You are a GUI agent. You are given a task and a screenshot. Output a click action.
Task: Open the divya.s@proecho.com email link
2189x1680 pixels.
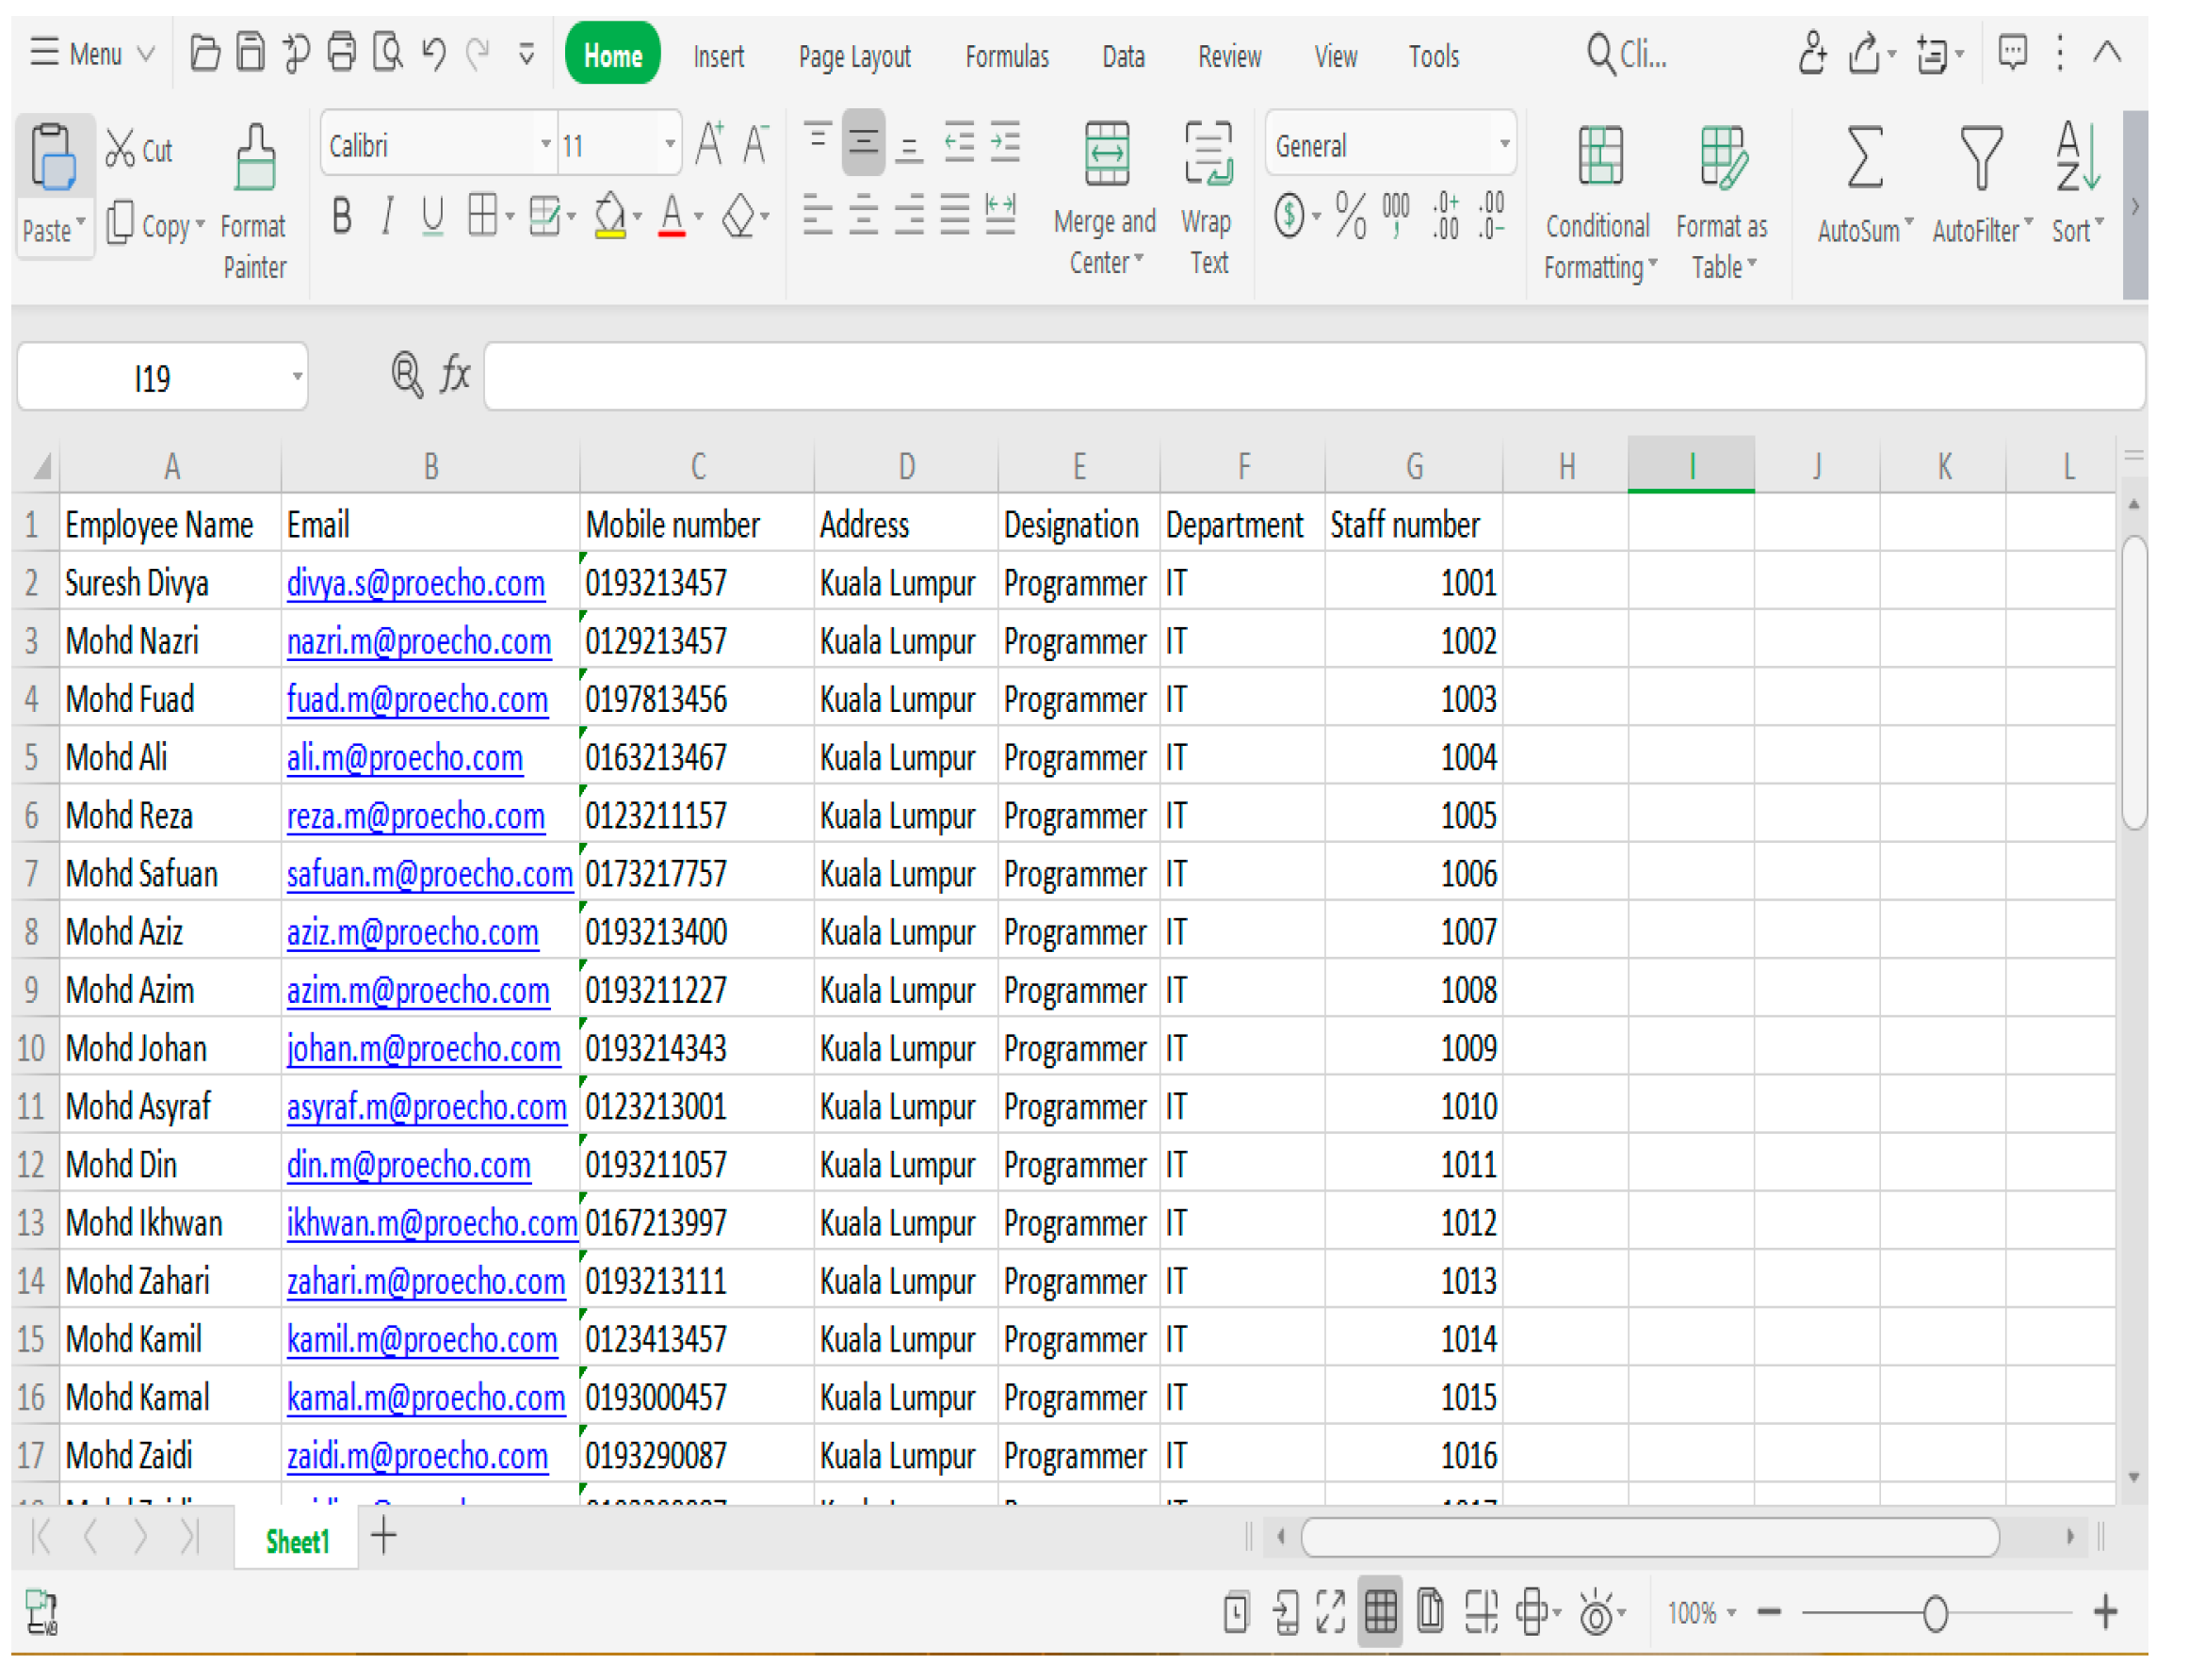(415, 583)
